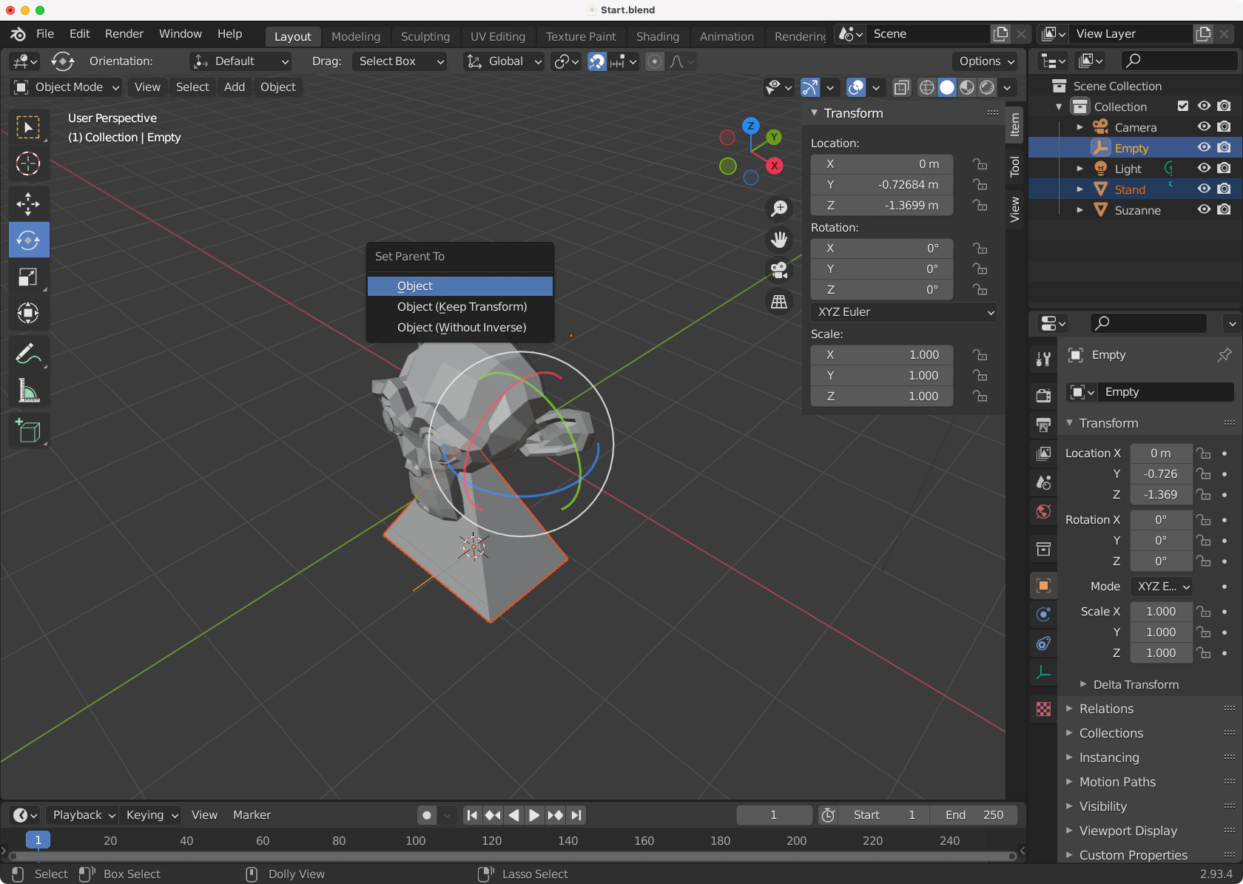Choose Object (Keep Transform) parent option

[462, 307]
